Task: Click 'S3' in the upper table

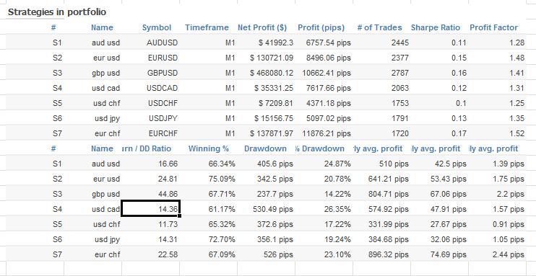Action: point(58,73)
